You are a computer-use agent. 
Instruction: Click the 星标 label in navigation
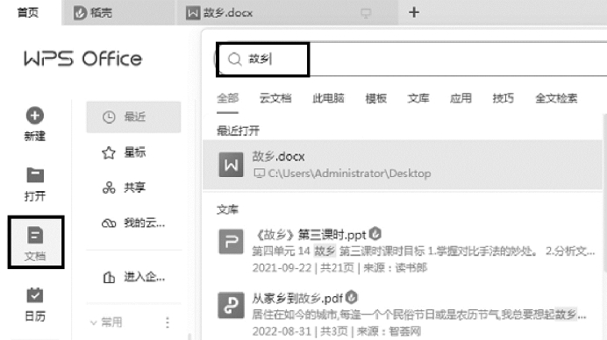coord(135,152)
